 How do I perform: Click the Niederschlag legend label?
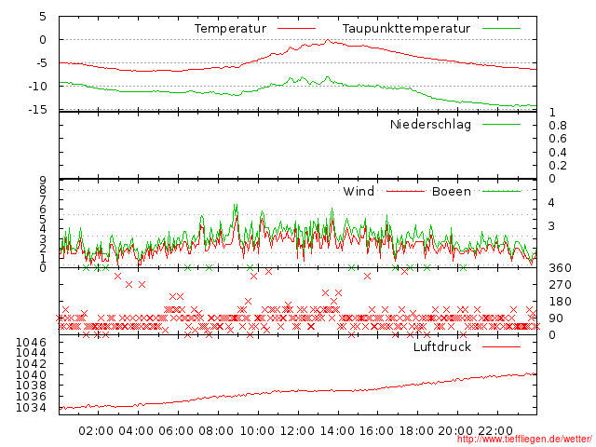430,125
